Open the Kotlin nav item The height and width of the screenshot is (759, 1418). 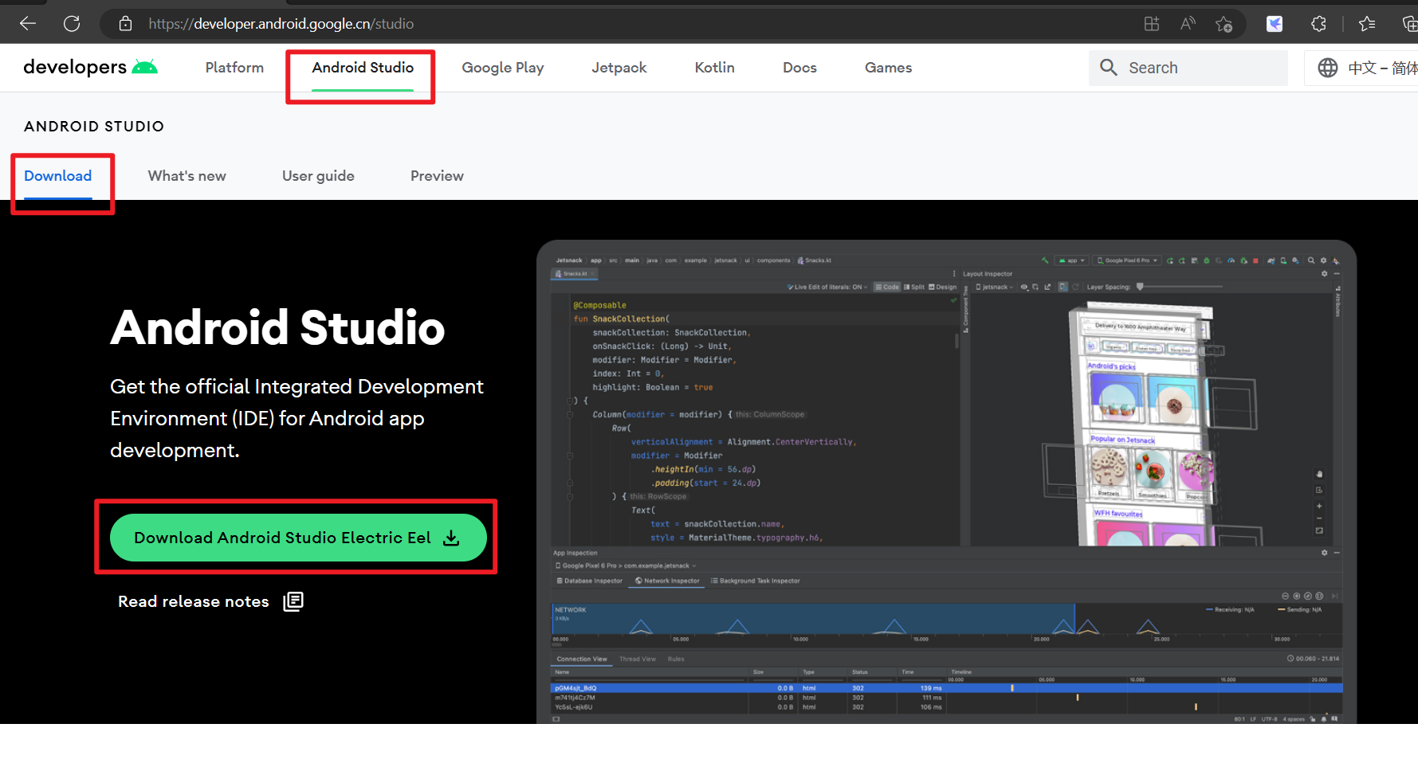point(714,68)
